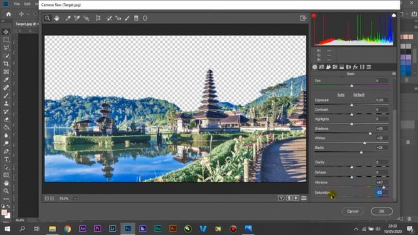Open the HSL Adjustments panel tab
418x235 pixels.
point(335,67)
